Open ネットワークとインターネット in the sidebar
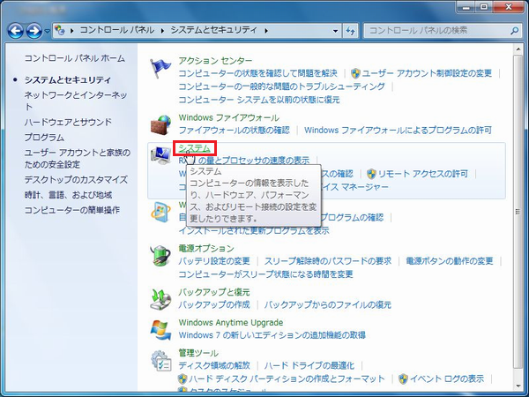 tap(76, 101)
